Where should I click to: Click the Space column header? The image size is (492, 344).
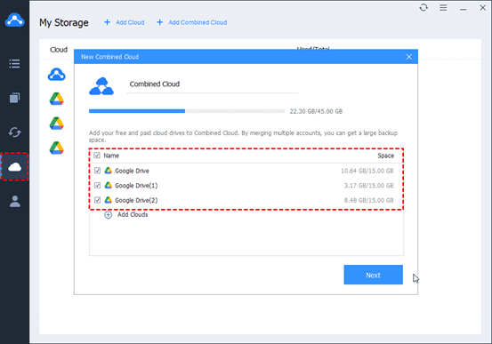tap(385, 156)
